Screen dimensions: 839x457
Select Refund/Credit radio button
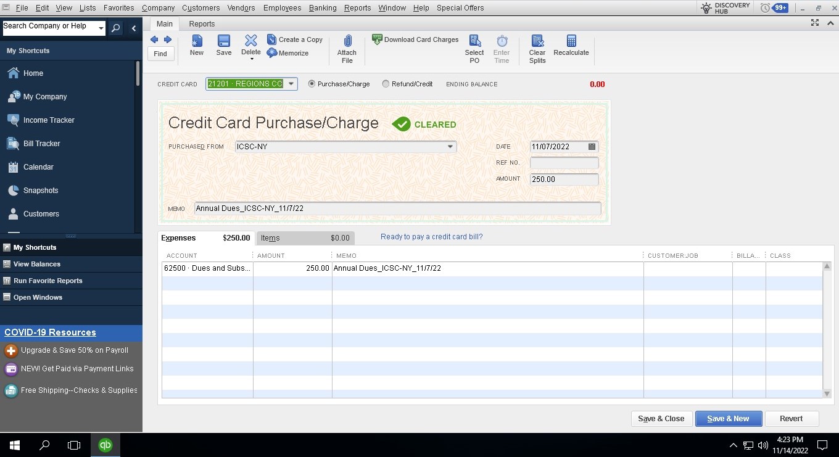coord(386,84)
